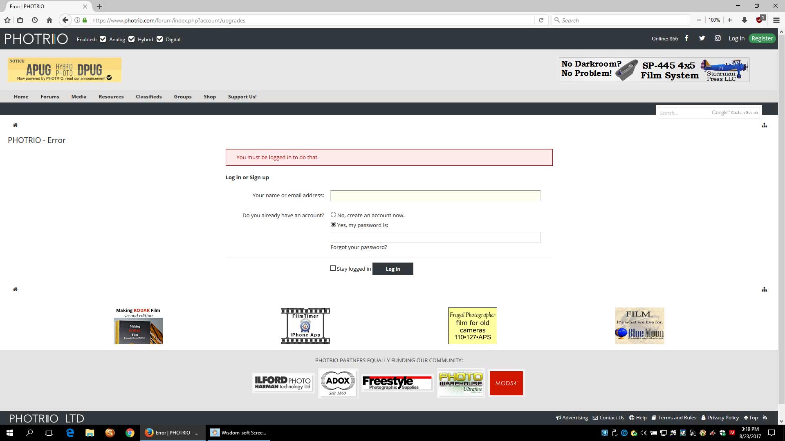The height and width of the screenshot is (441, 785).
Task: Open the PHOTRIO Facebook page icon
Action: pyautogui.click(x=686, y=38)
